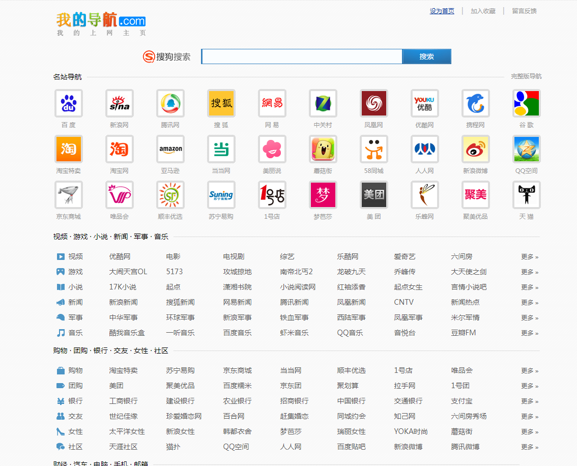This screenshot has height=466, width=577.
Task: Open the 58同城 icon
Action: click(x=374, y=149)
